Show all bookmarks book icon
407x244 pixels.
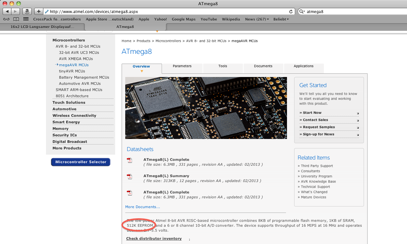[16, 19]
